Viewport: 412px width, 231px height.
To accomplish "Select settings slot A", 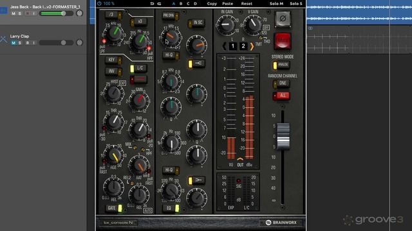I will pyautogui.click(x=174, y=4).
